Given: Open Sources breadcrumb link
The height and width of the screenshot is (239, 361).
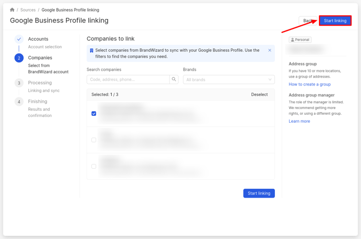Looking at the screenshot, I should coord(28,10).
